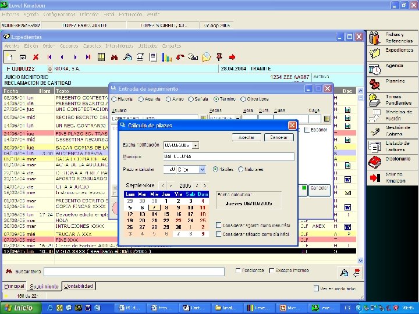Open Gestión de Cobros in the sidebar
The height and width of the screenshot is (314, 419).
pyautogui.click(x=392, y=131)
